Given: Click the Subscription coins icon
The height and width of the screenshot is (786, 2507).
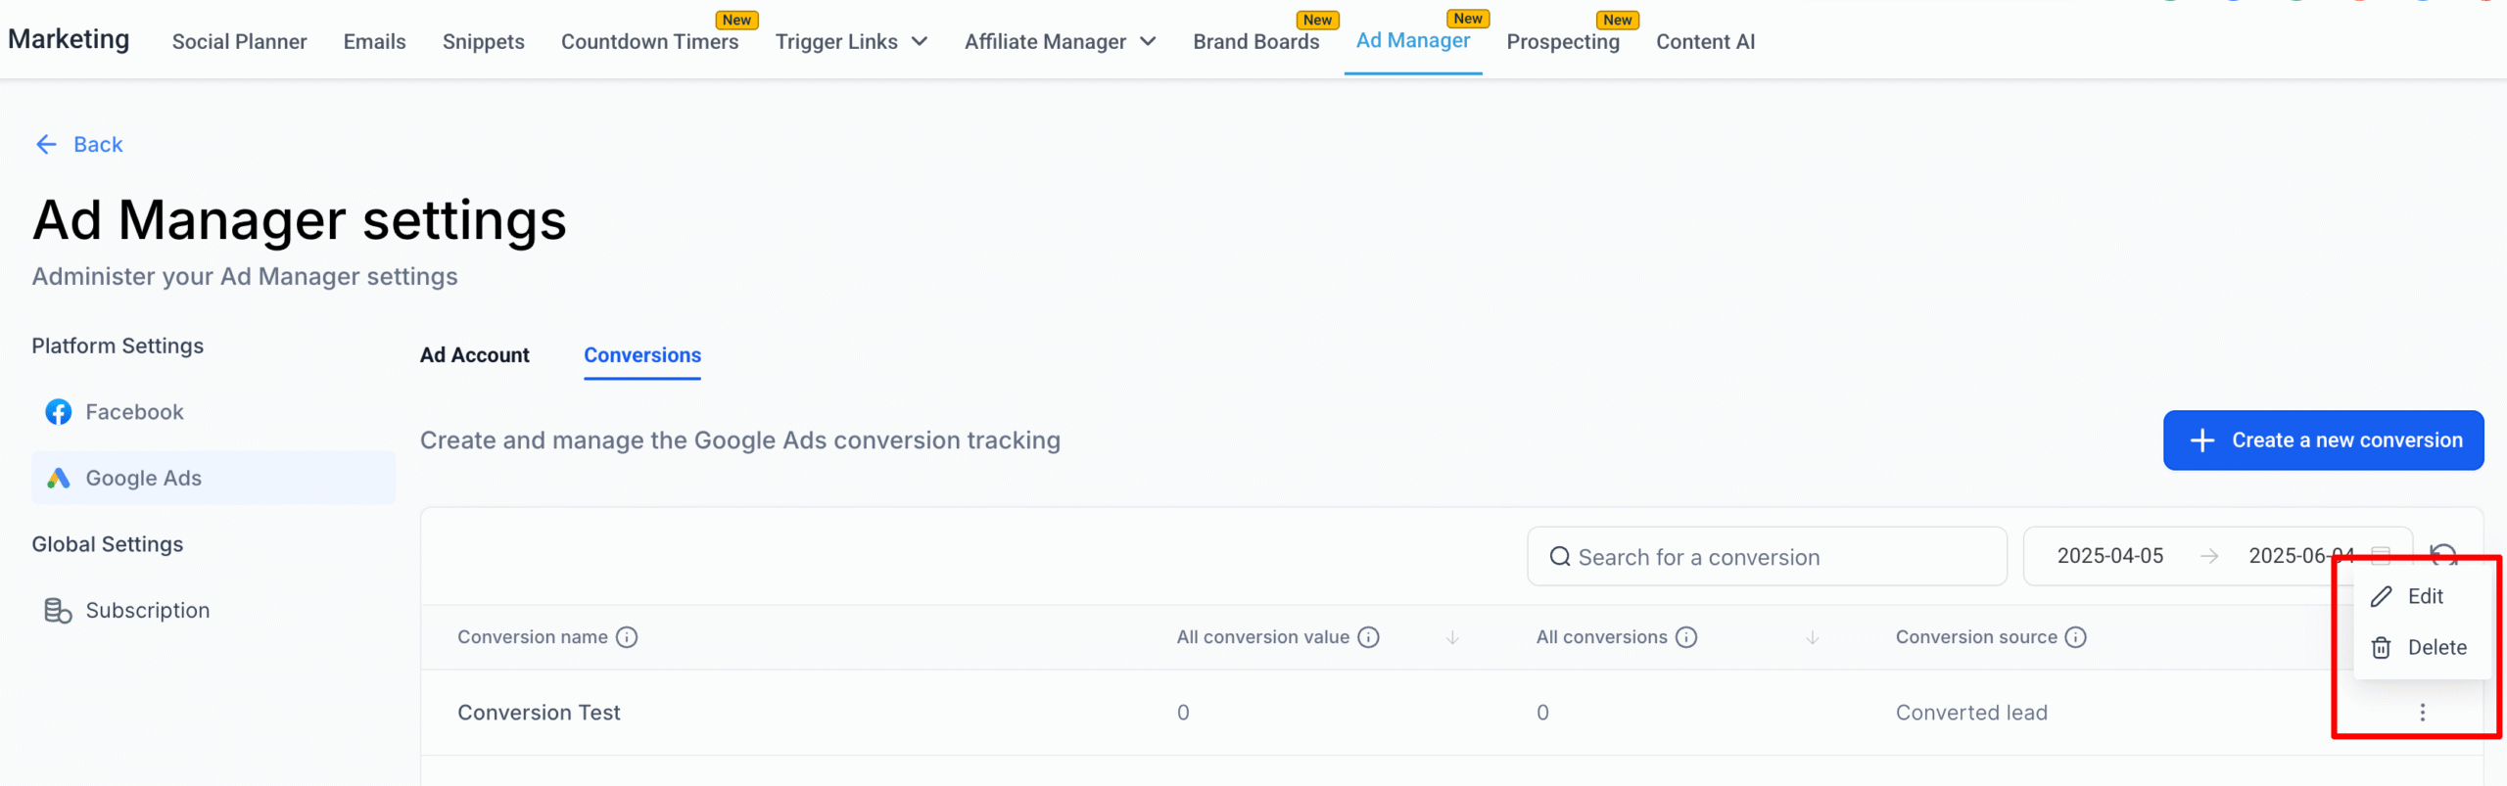Looking at the screenshot, I should pos(58,611).
